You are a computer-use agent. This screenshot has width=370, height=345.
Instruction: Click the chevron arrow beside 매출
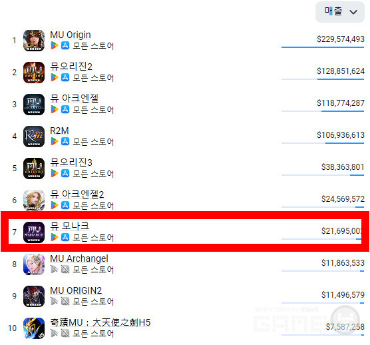tap(353, 12)
